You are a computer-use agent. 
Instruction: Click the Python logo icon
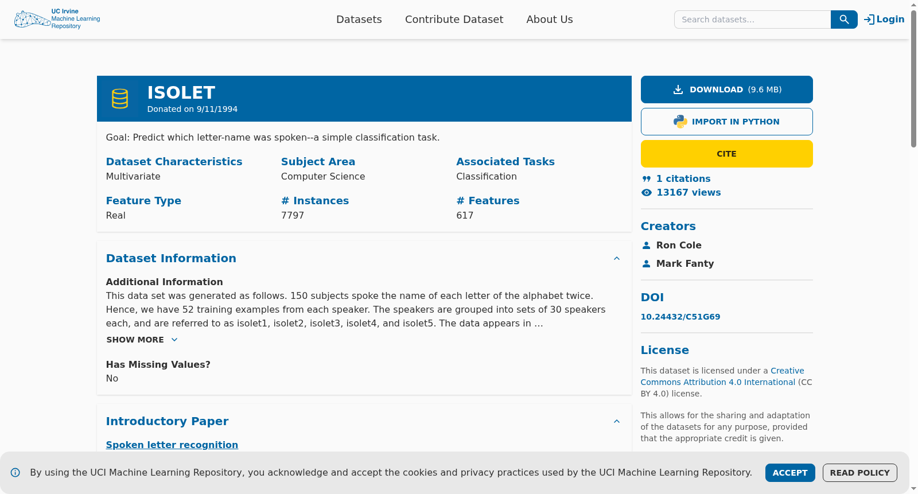pos(680,122)
